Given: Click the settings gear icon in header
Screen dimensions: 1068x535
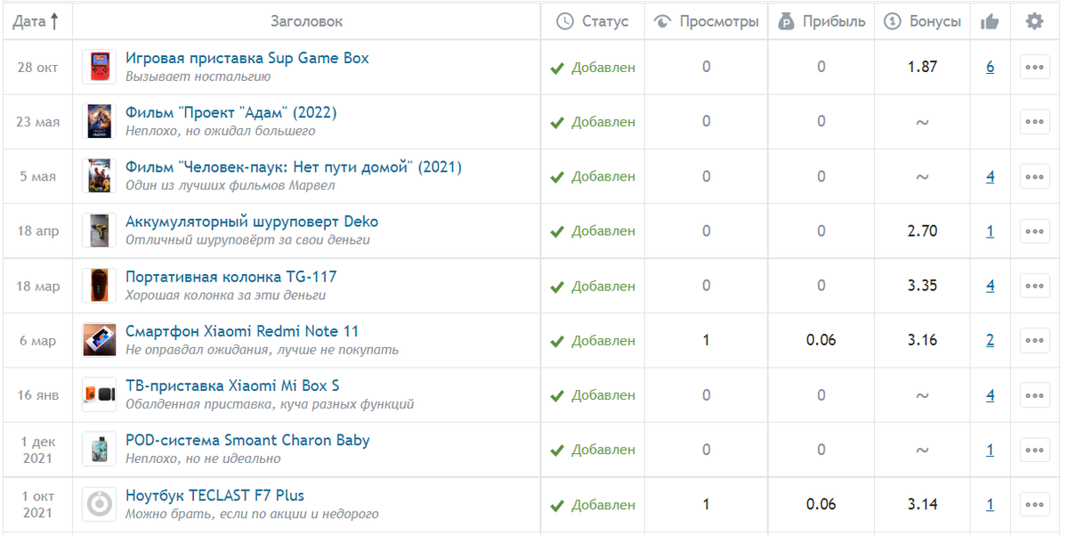Looking at the screenshot, I should (1034, 21).
